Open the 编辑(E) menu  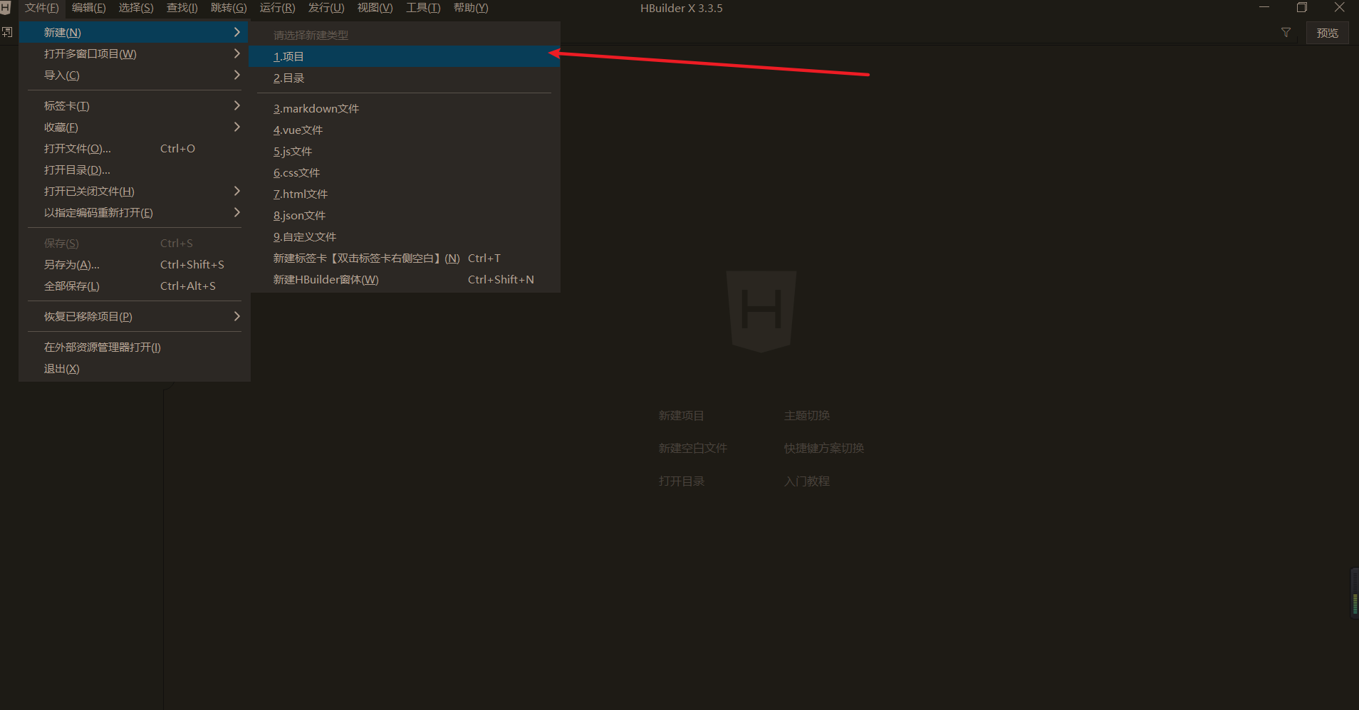click(x=89, y=8)
